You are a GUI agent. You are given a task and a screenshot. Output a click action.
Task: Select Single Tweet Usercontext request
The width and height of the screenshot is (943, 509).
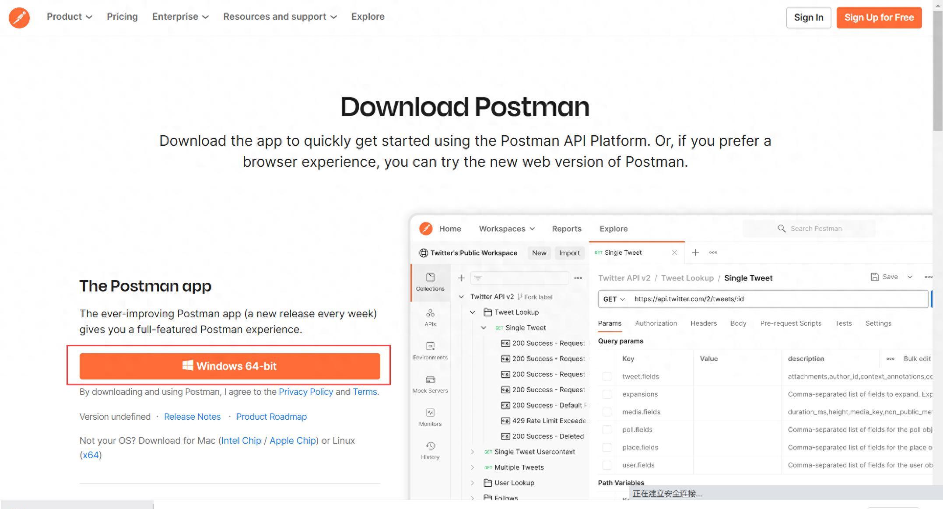point(529,452)
